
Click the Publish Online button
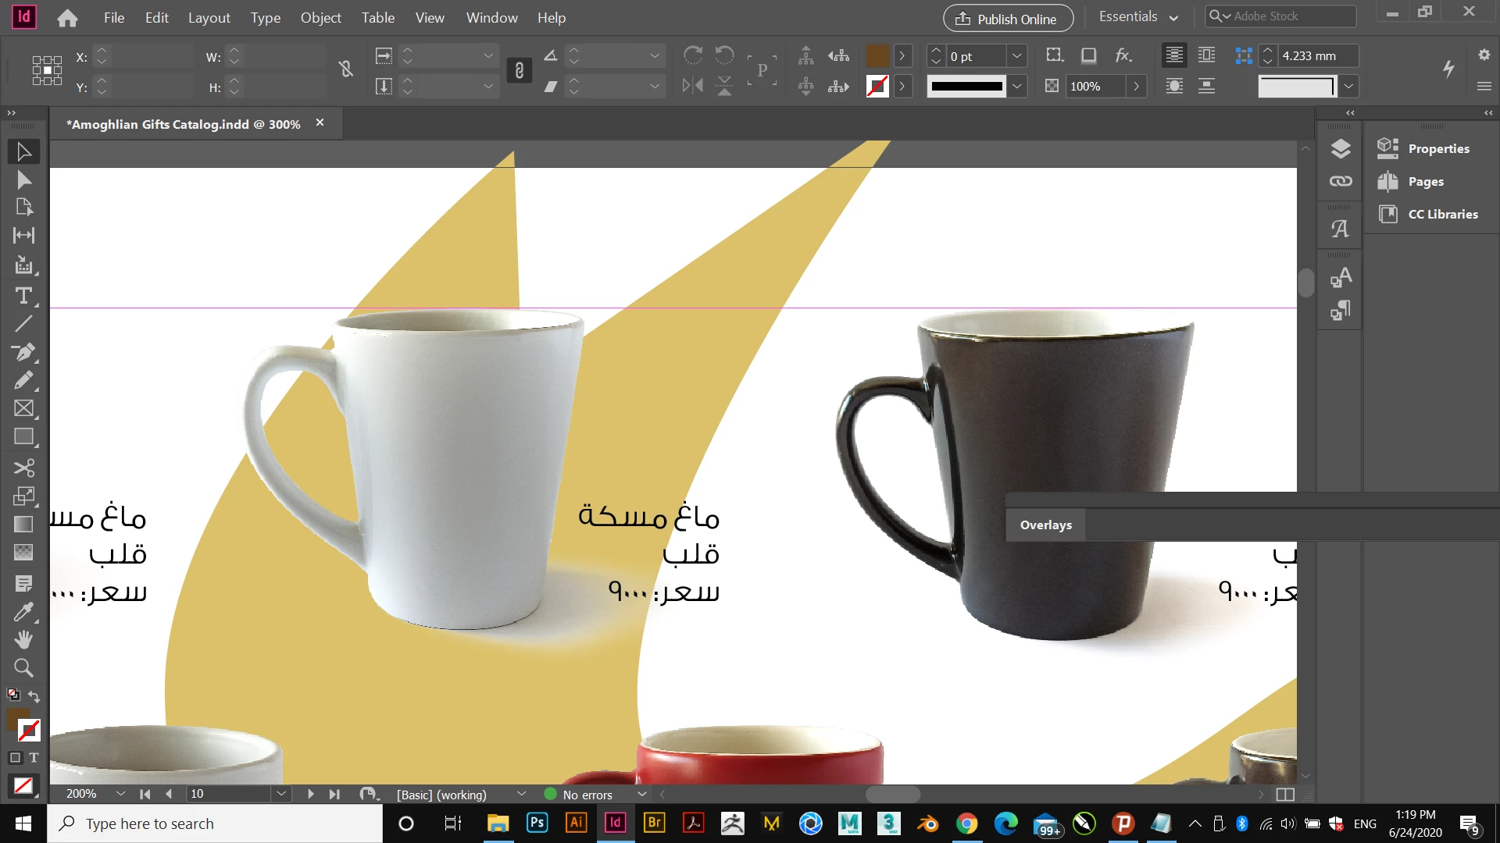pyautogui.click(x=1008, y=19)
